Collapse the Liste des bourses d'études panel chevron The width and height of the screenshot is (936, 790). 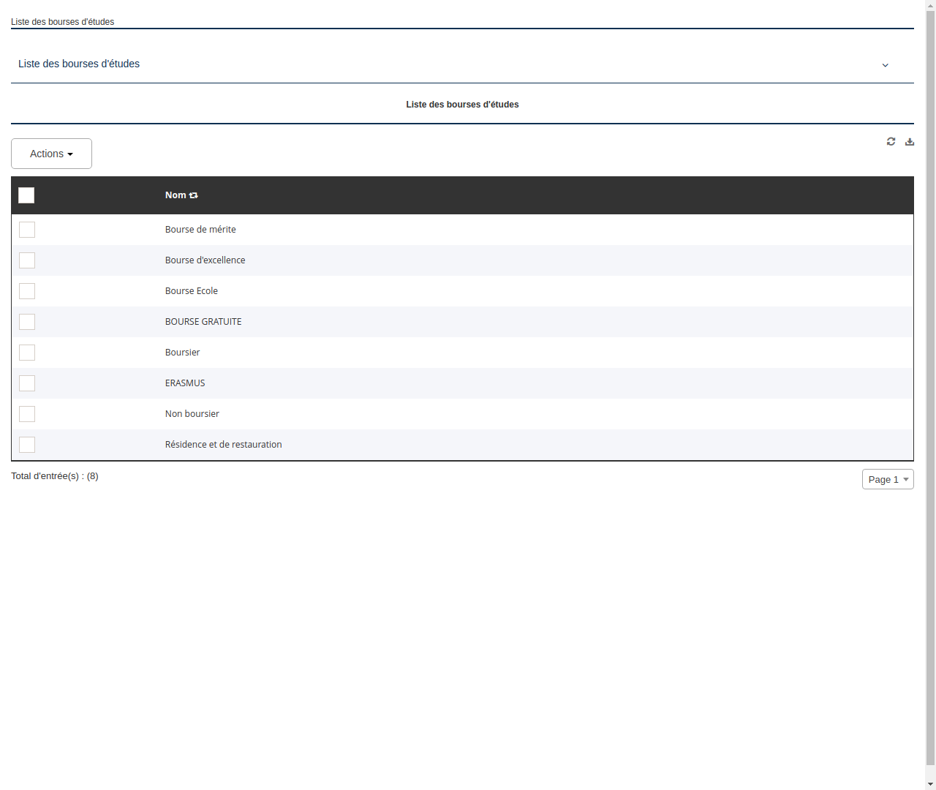click(x=885, y=64)
